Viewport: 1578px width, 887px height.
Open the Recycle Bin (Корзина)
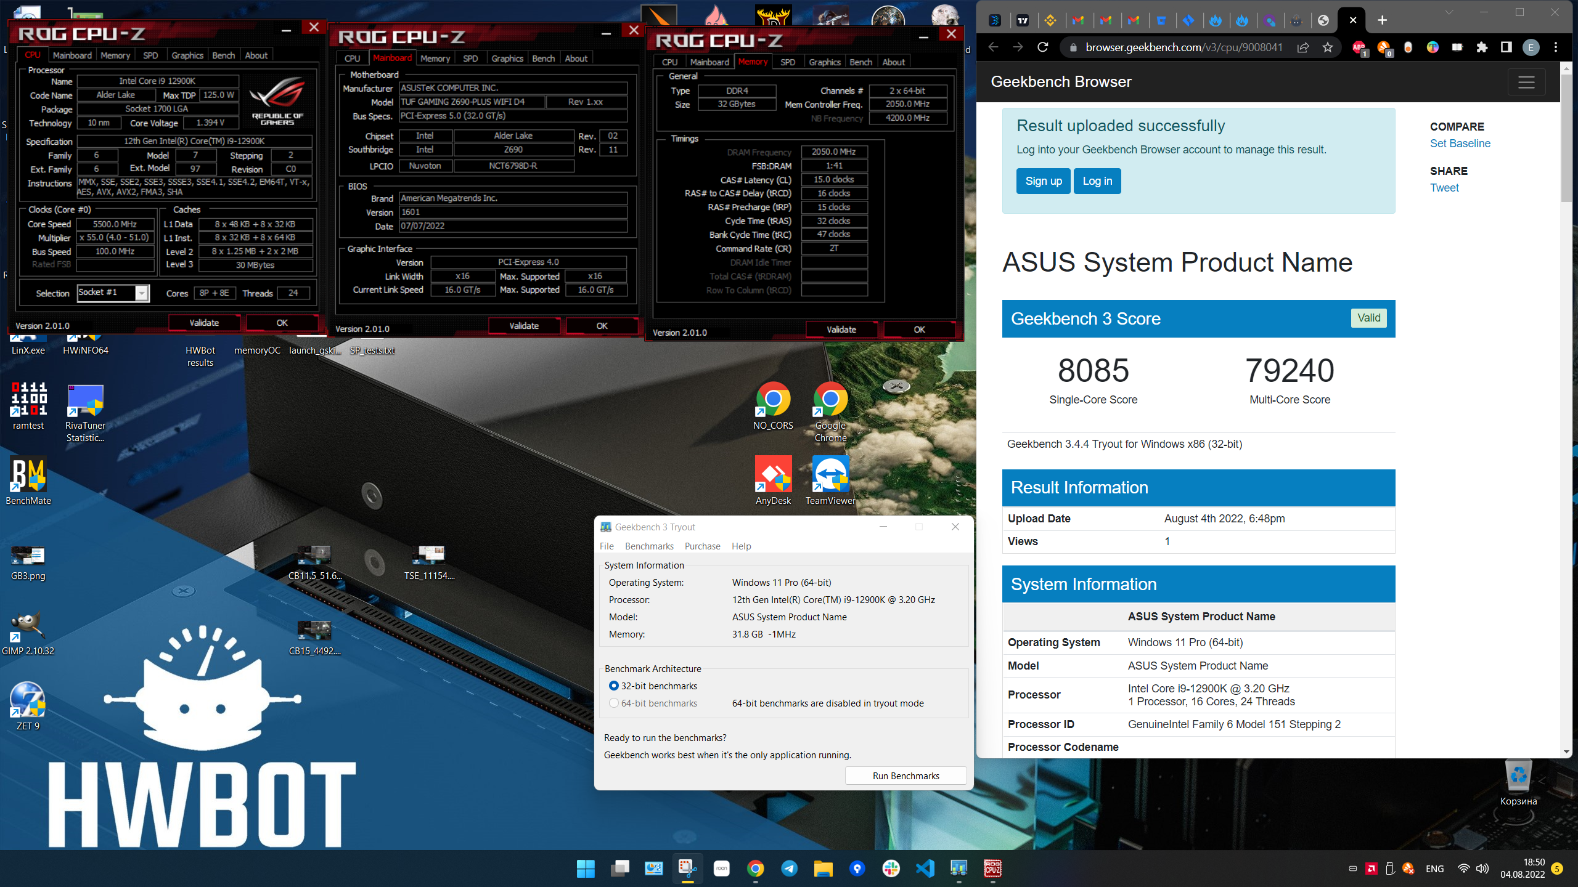(x=1518, y=784)
